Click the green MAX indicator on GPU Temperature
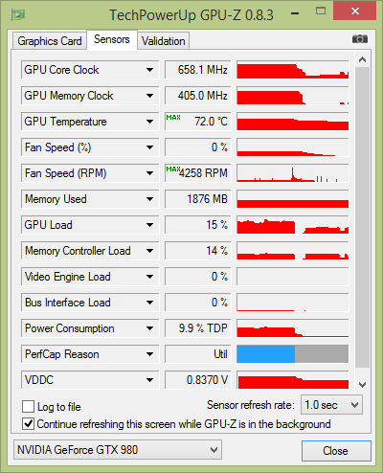 click(173, 118)
